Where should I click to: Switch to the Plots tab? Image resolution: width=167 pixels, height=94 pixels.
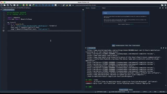[127, 45]
